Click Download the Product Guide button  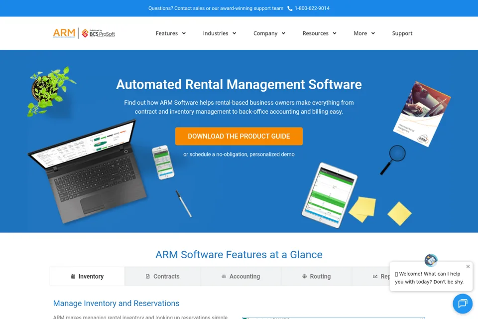pos(239,136)
